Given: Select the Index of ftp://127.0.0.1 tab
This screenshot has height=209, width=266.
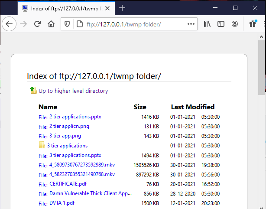Looking at the screenshot, I should point(66,8).
